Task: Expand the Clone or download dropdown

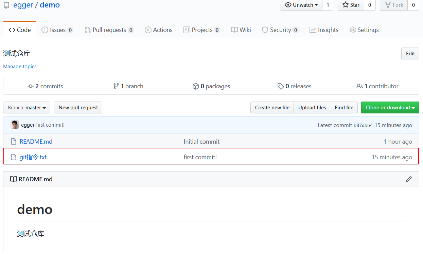Action: click(x=390, y=108)
